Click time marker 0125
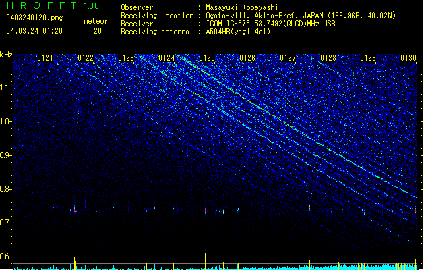The width and height of the screenshot is (424, 270). pyautogui.click(x=207, y=58)
